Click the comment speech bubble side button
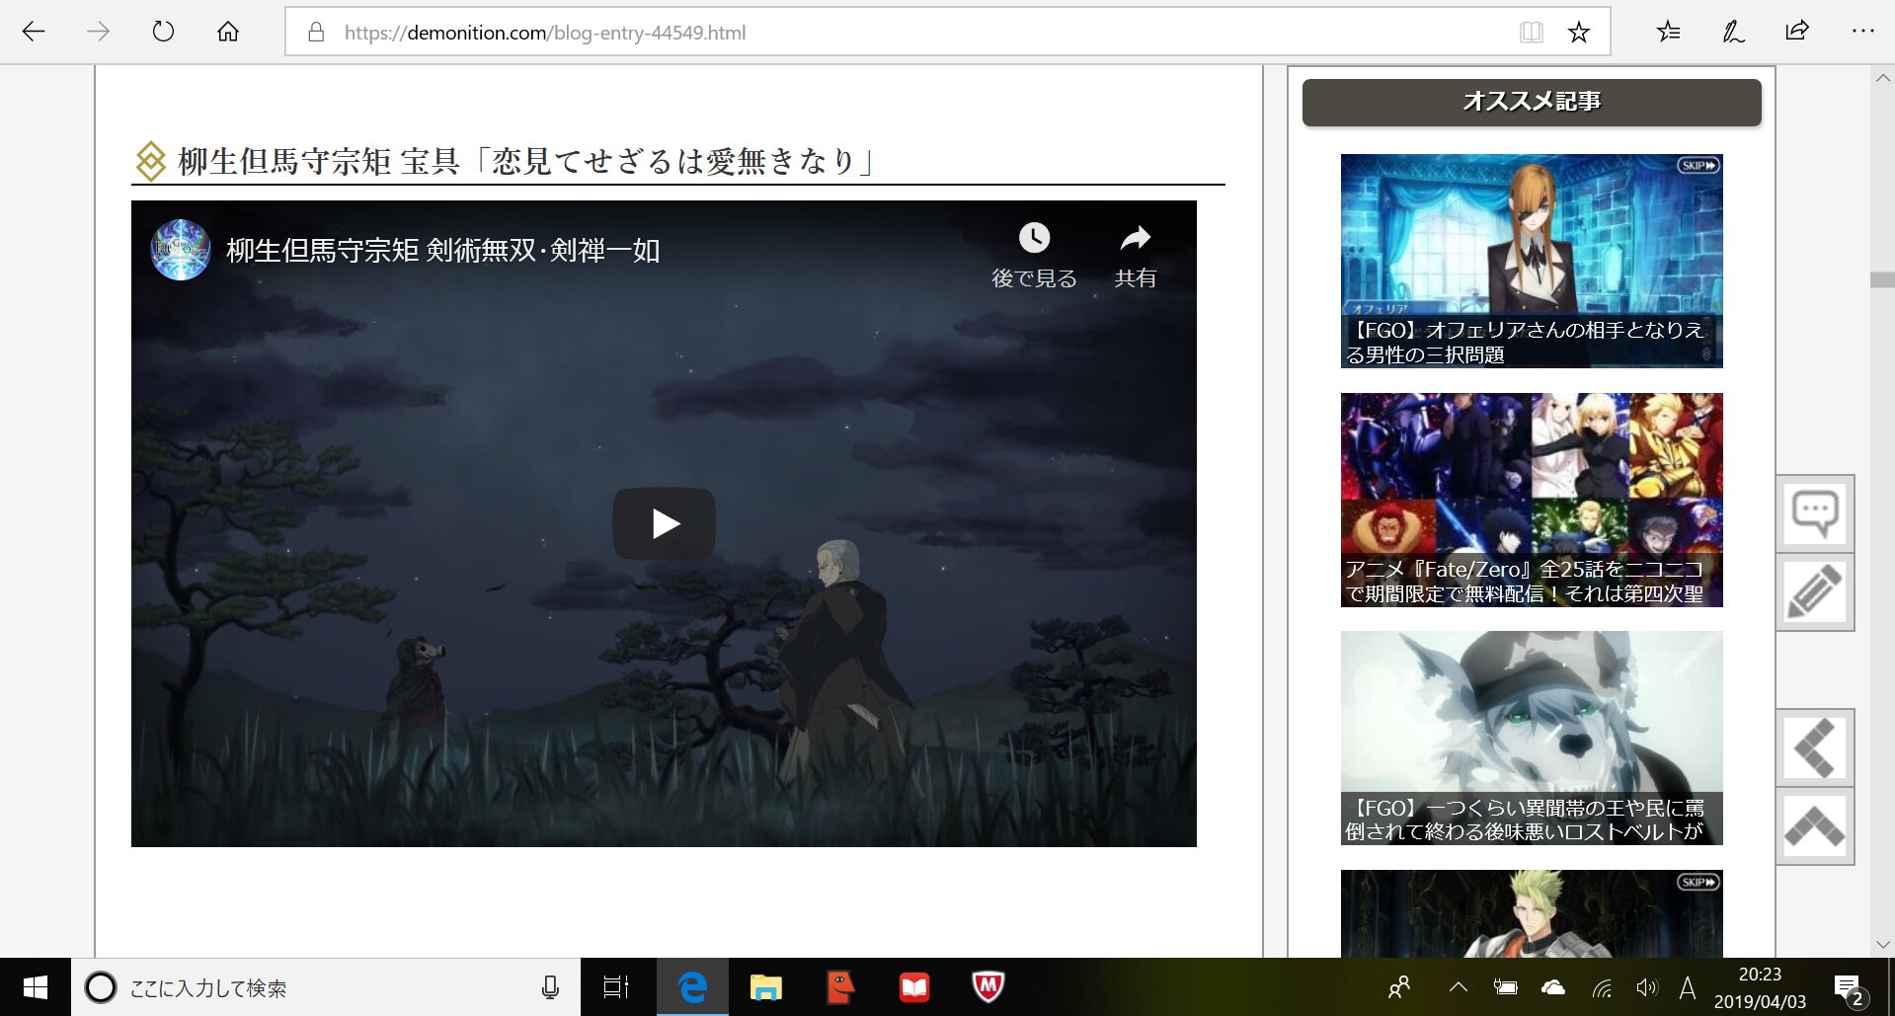The height and width of the screenshot is (1016, 1895). [x=1815, y=513]
